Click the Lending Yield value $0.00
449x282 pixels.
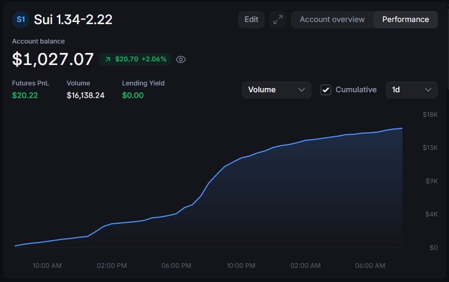click(133, 95)
